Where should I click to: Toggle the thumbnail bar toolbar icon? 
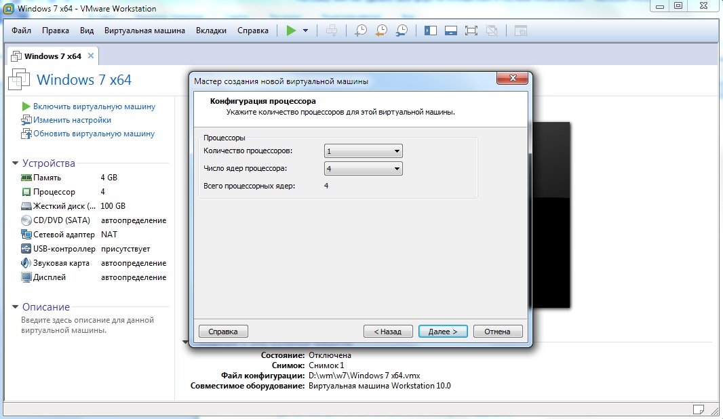click(451, 31)
